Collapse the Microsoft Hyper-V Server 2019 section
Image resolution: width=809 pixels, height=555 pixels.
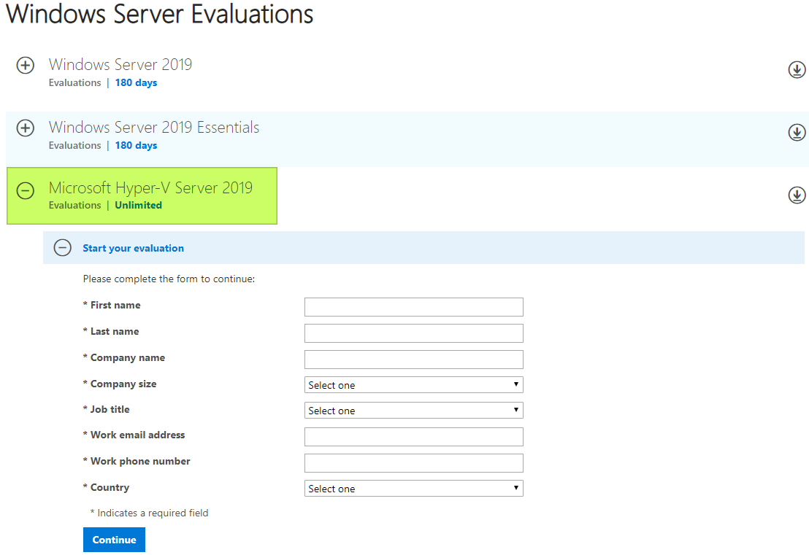pyautogui.click(x=25, y=190)
